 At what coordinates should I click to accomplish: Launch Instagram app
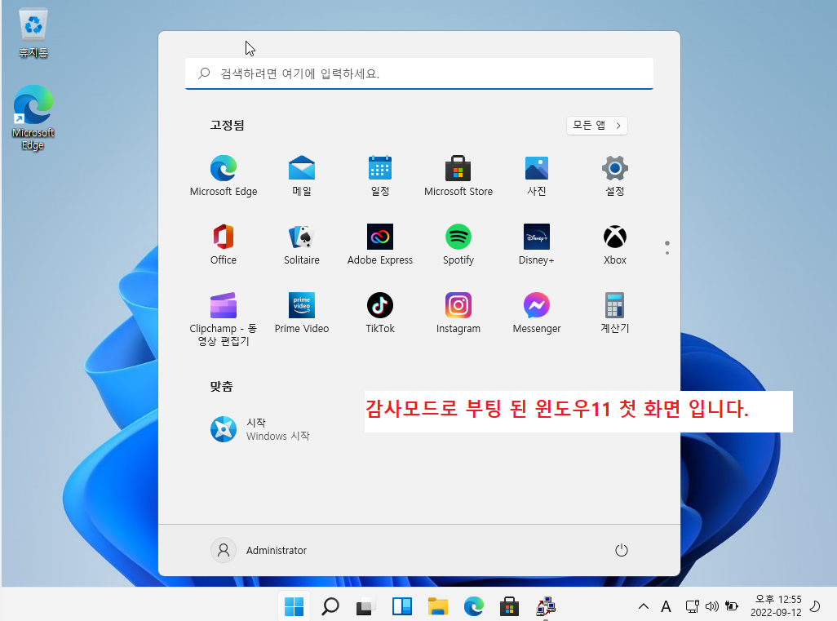(458, 313)
